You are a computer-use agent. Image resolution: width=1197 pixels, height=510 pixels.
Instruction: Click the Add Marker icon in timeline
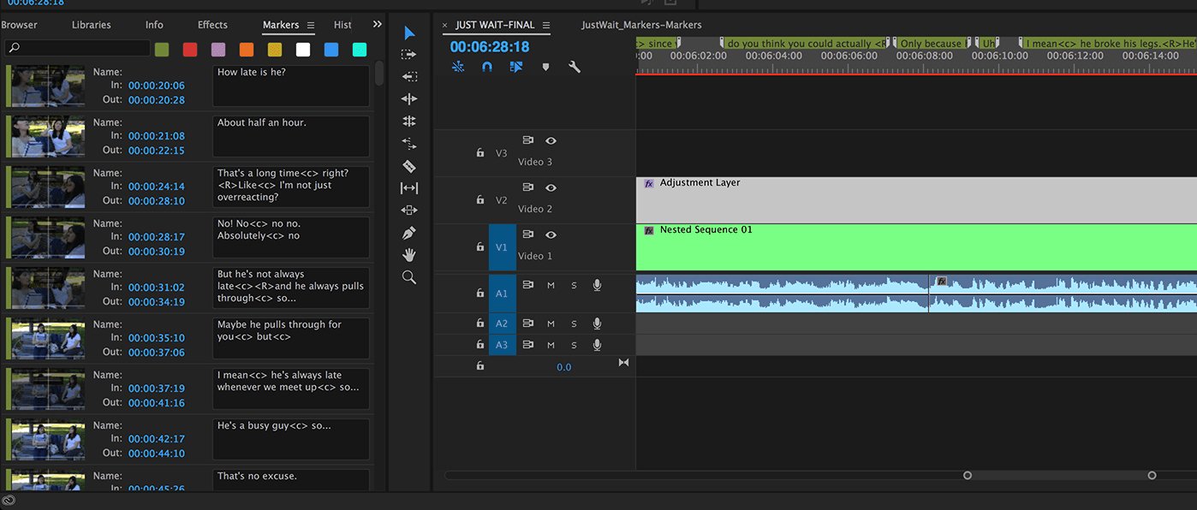pos(545,67)
